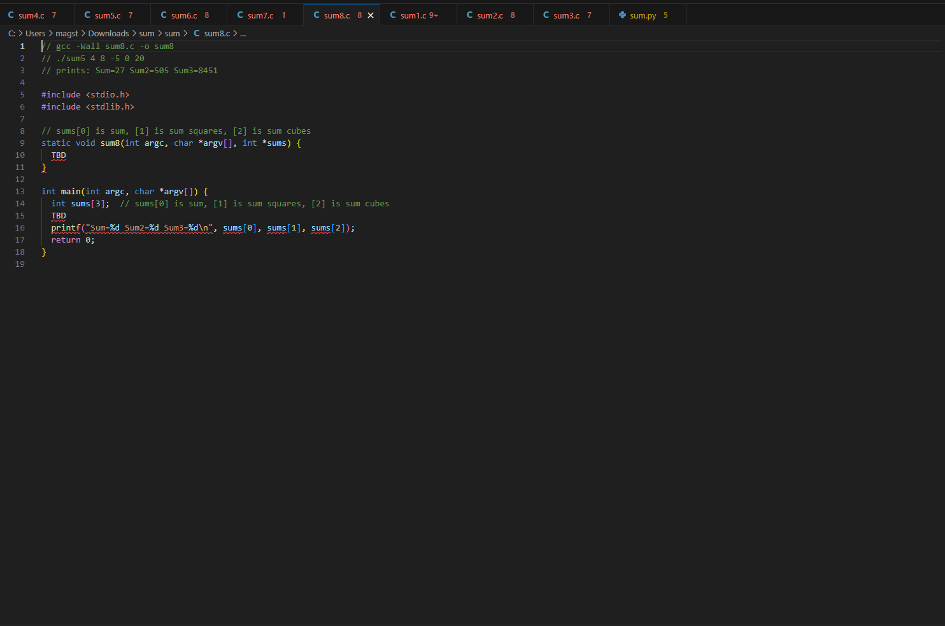Click the C file icon on sum4.c tab
Screen dimensions: 945x626
point(11,15)
